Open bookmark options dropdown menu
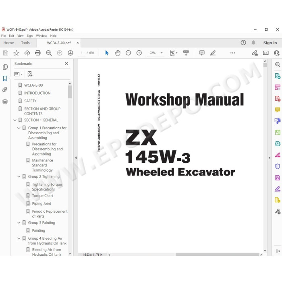The height and width of the screenshot is (282, 282). point(19,74)
